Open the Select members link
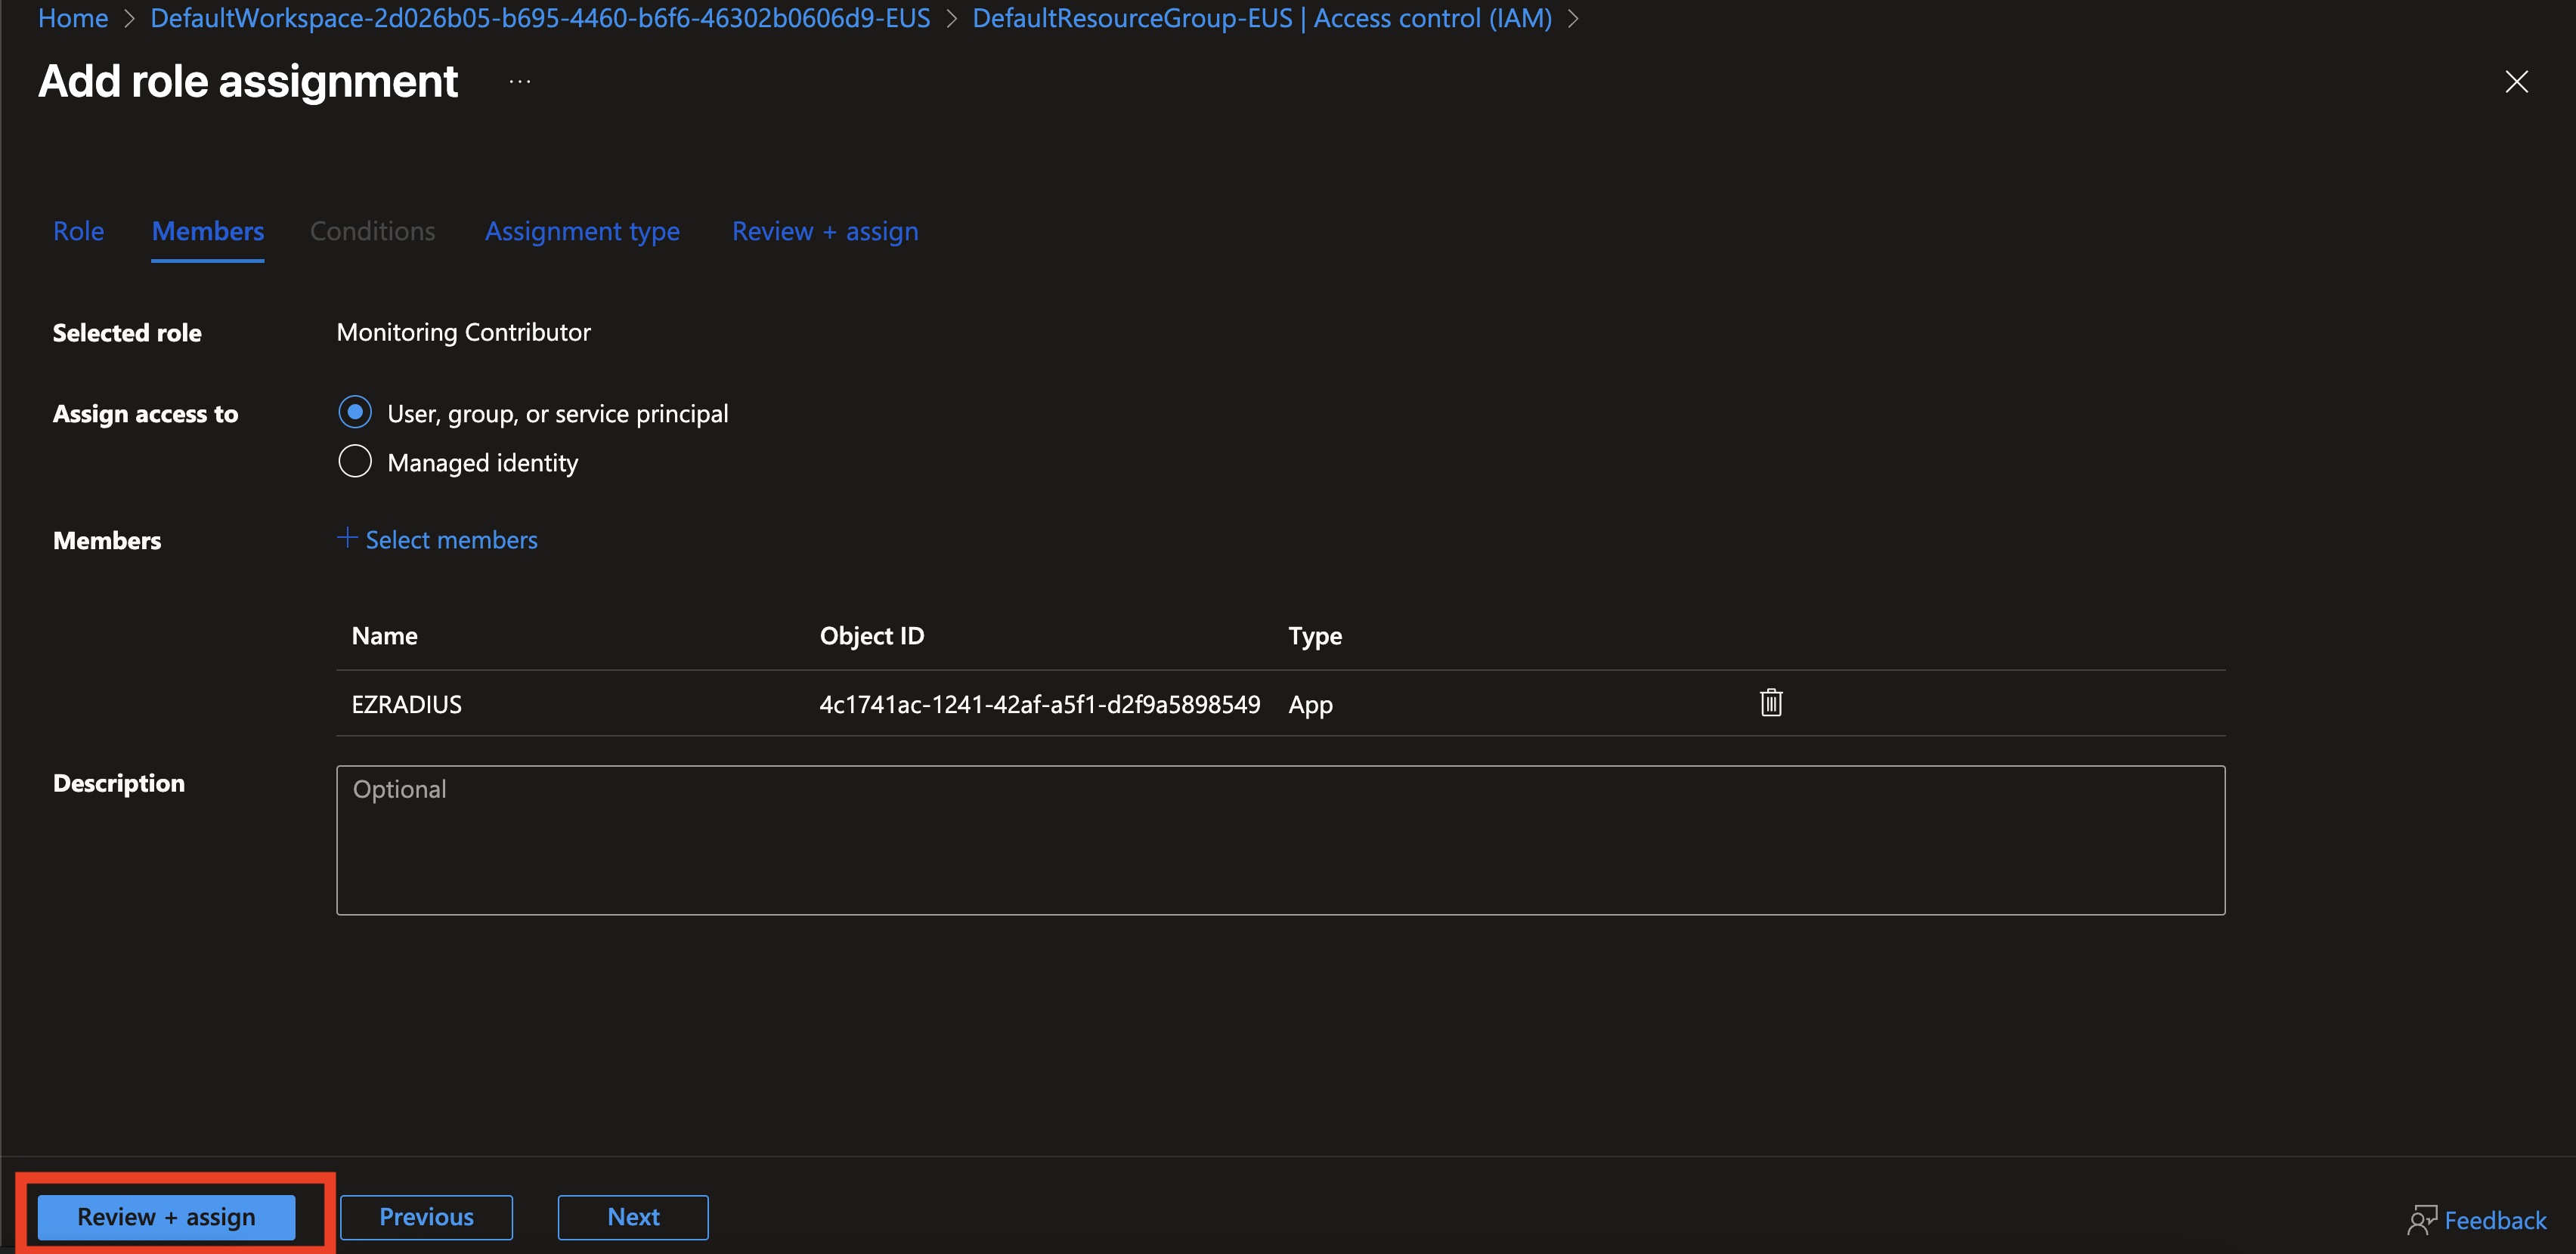This screenshot has height=1254, width=2576. tap(451, 539)
